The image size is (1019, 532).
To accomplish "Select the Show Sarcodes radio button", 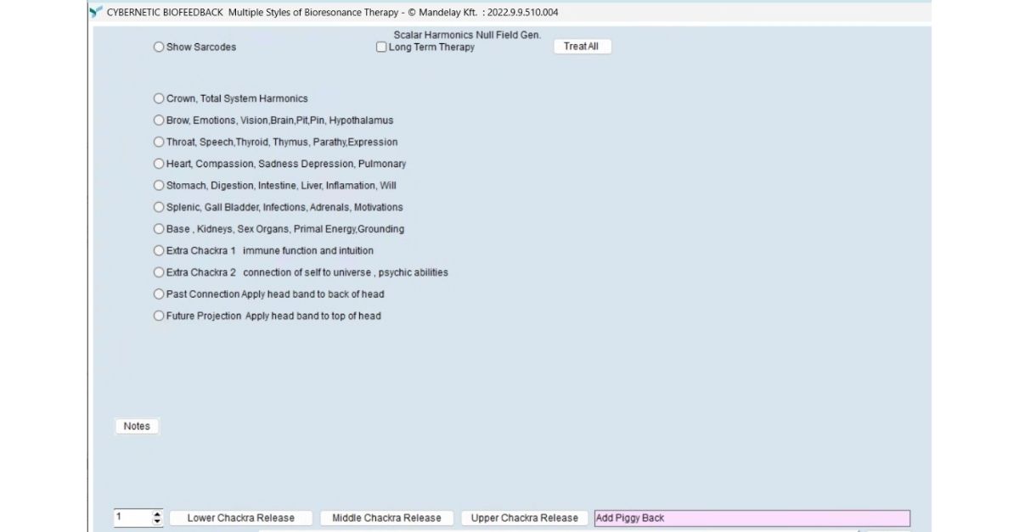I will [x=159, y=48].
